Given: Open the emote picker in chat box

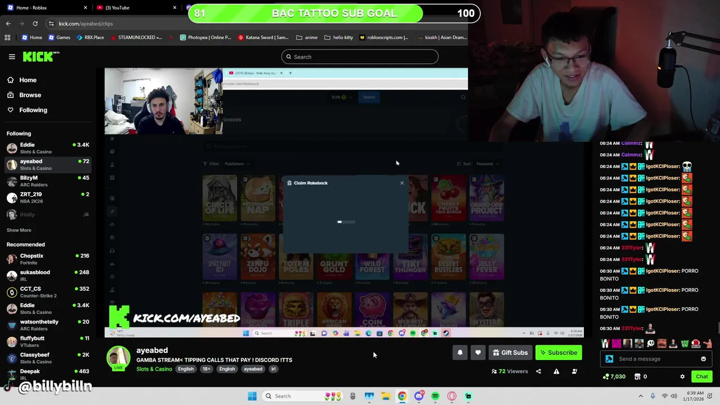Looking at the screenshot, I should [703, 359].
